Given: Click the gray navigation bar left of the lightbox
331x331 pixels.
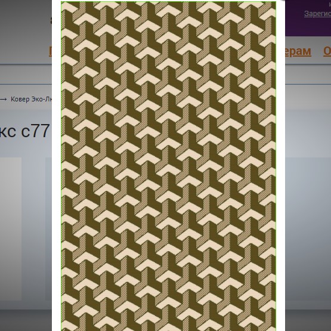Looking at the screenshot, I should 26,75.
